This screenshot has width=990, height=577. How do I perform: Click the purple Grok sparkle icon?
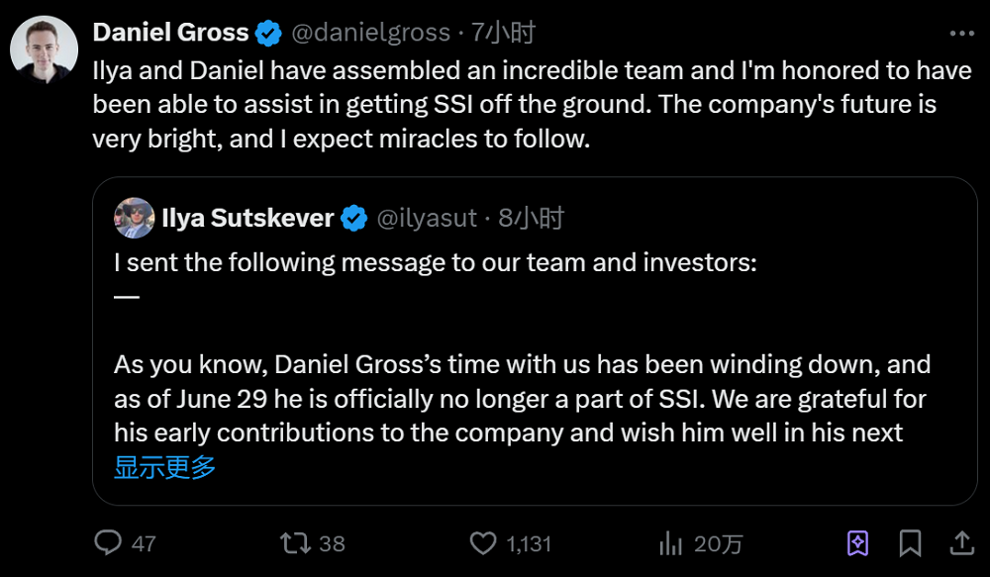(x=857, y=542)
